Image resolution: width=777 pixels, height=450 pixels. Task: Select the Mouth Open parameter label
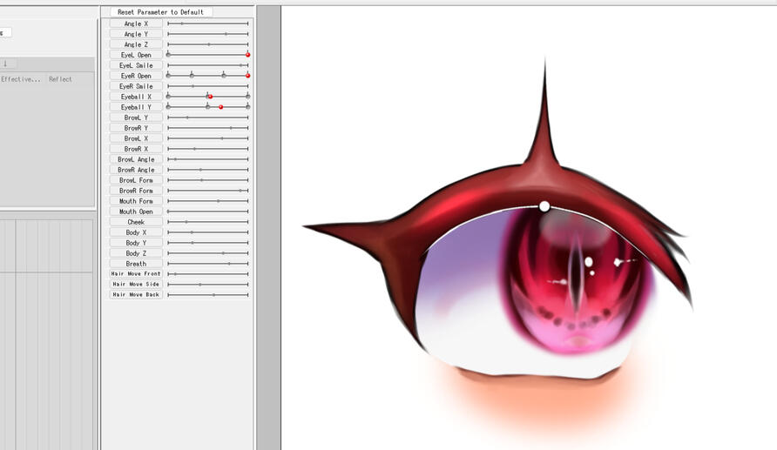136,212
